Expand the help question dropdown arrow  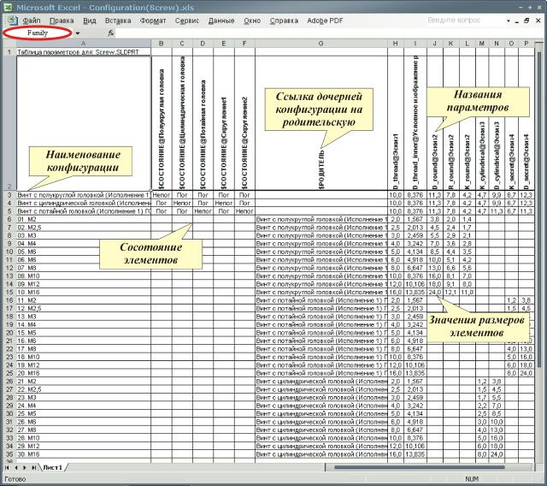point(509,21)
